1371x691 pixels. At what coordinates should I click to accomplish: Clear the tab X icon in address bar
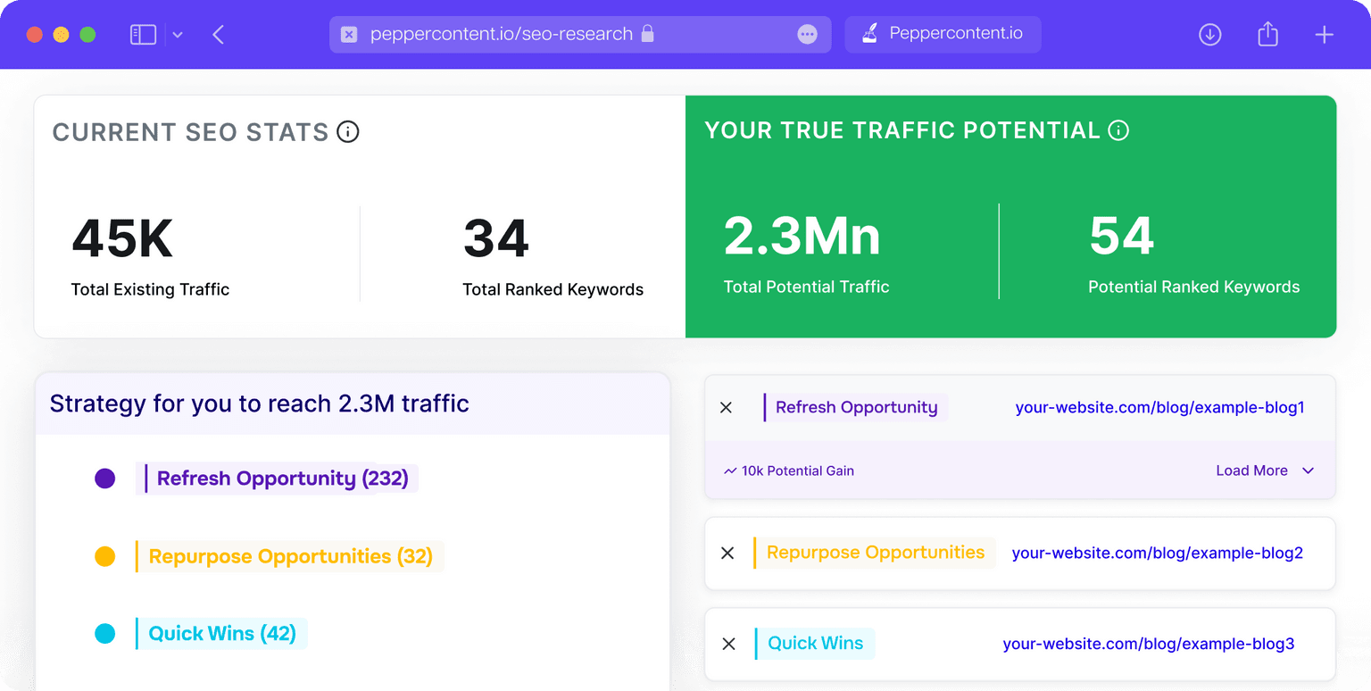349,35
